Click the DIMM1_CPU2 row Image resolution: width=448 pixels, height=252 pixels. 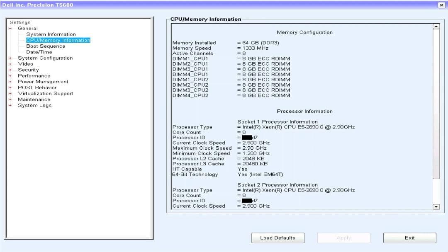point(231,80)
